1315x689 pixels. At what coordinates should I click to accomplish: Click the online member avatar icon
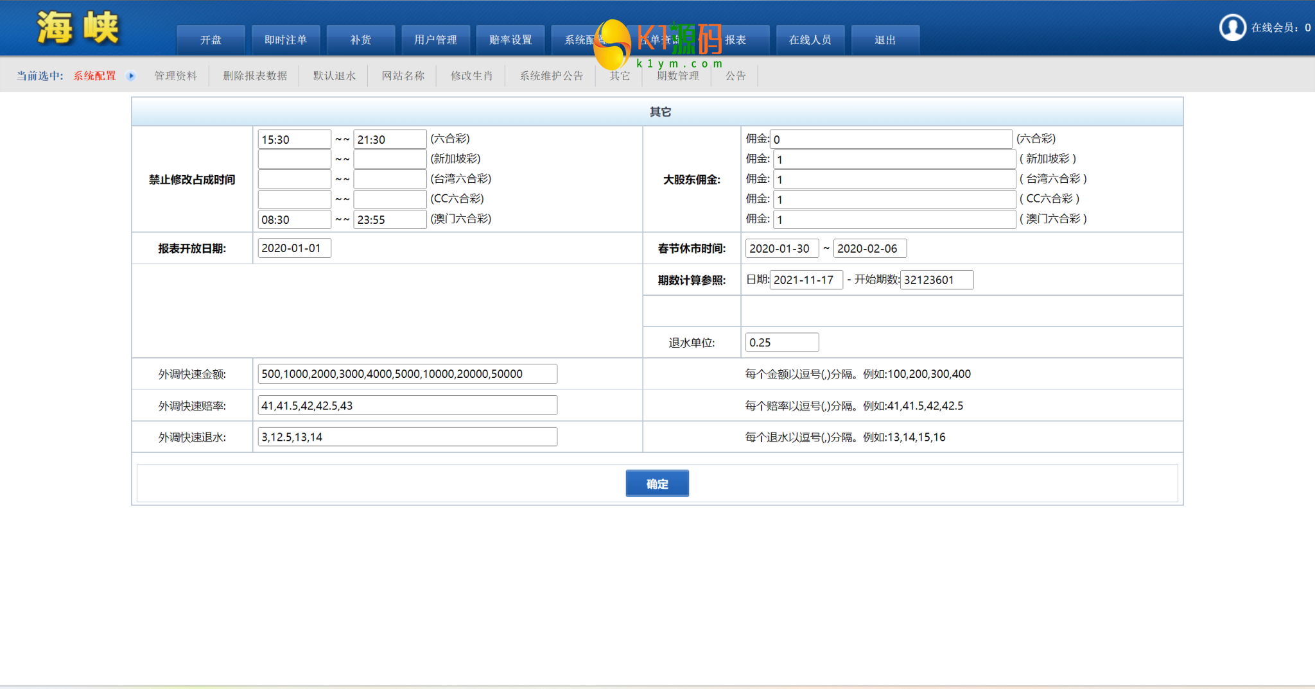tap(1232, 28)
